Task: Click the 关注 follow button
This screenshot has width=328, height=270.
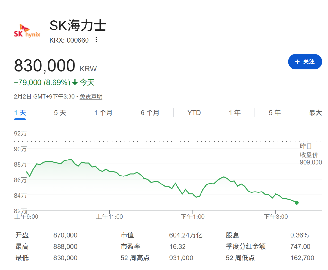Action: tap(305, 62)
